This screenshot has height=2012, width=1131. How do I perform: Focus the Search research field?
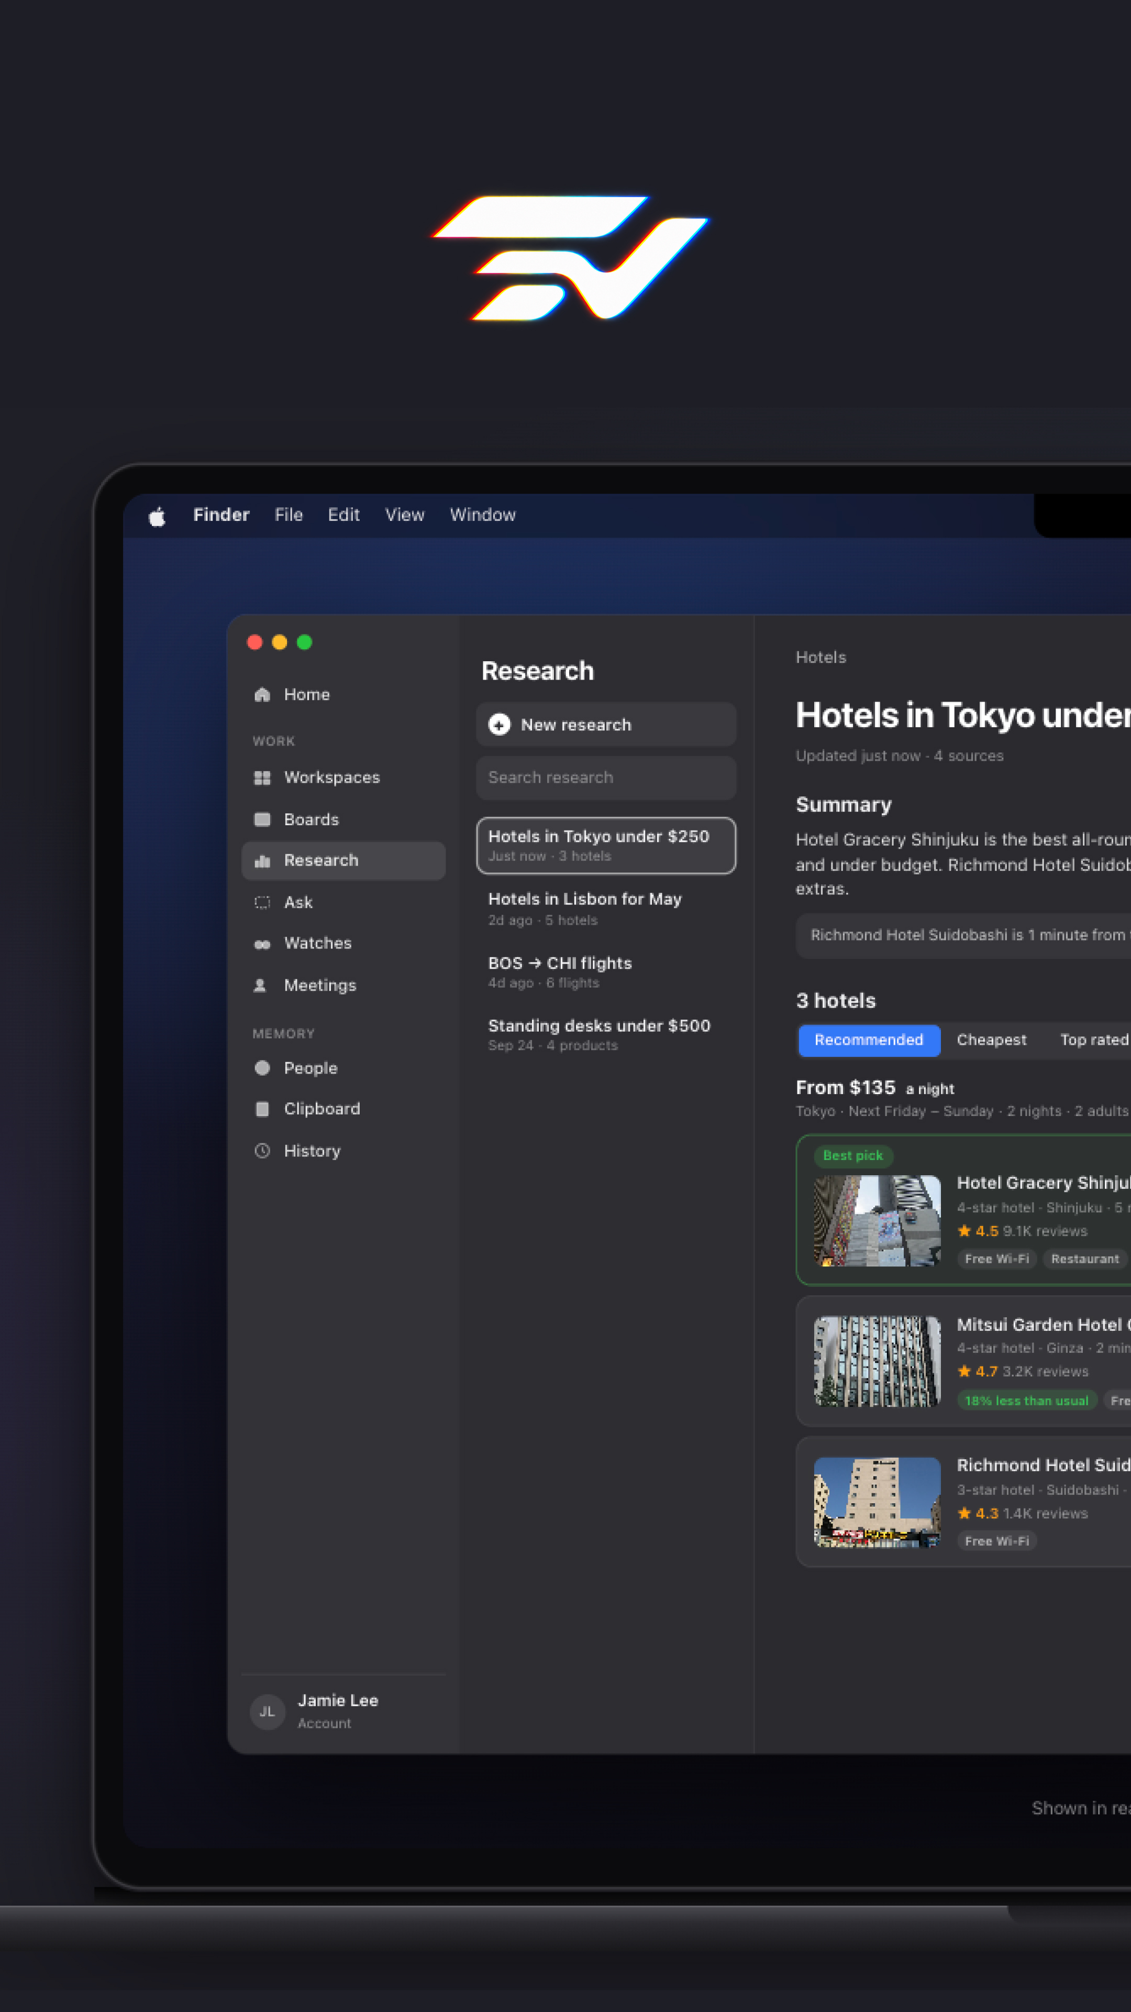[606, 777]
